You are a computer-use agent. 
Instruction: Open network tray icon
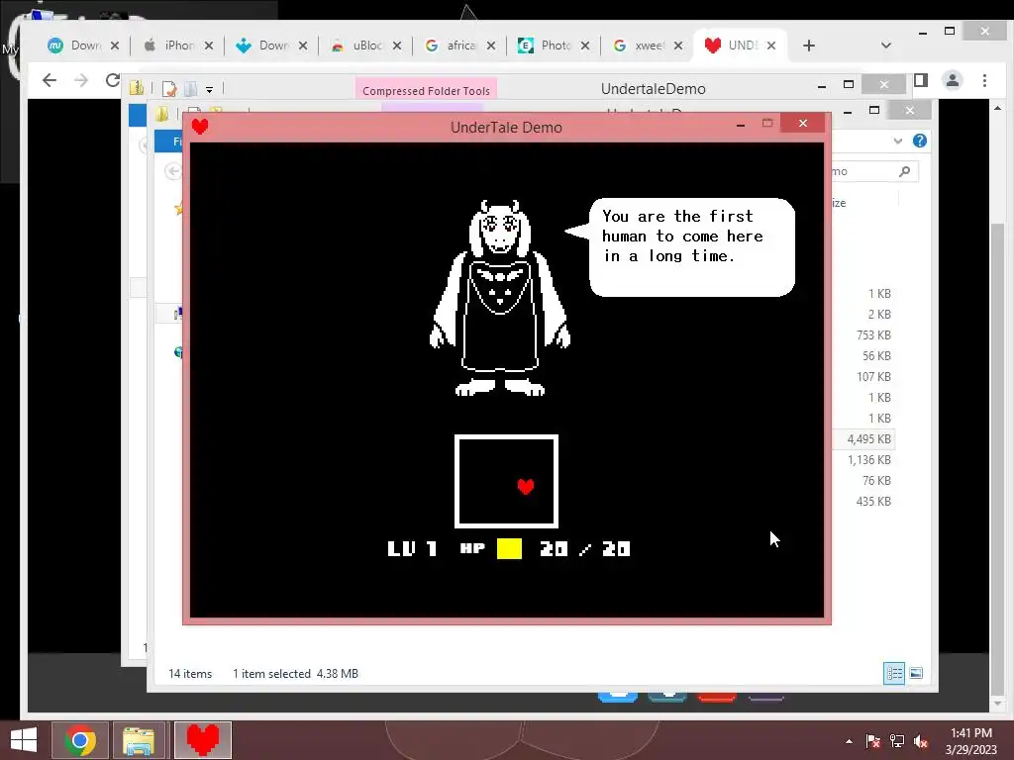click(x=897, y=741)
